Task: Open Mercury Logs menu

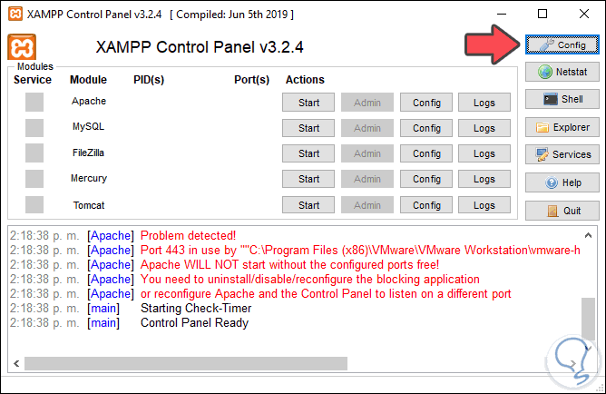Action: click(484, 179)
